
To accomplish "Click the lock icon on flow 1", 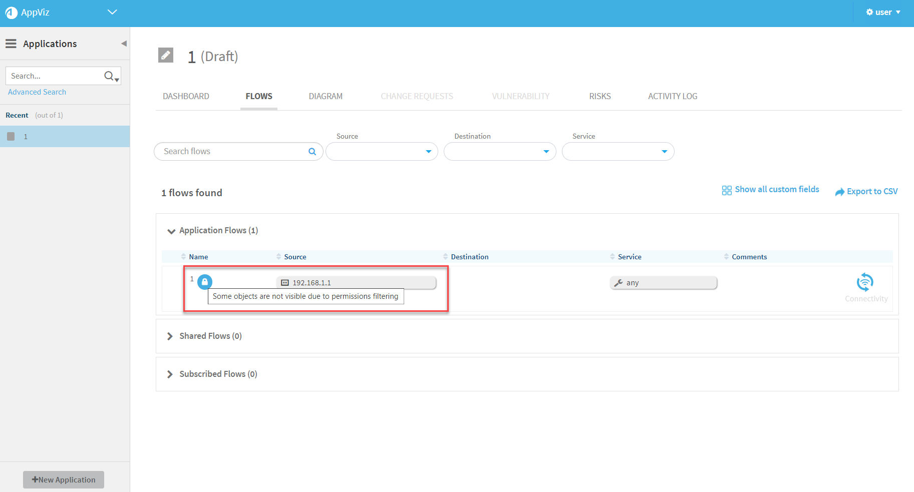I will tap(204, 282).
